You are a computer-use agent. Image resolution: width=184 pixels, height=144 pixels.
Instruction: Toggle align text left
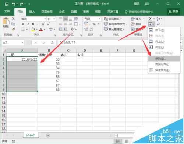coord(60,24)
